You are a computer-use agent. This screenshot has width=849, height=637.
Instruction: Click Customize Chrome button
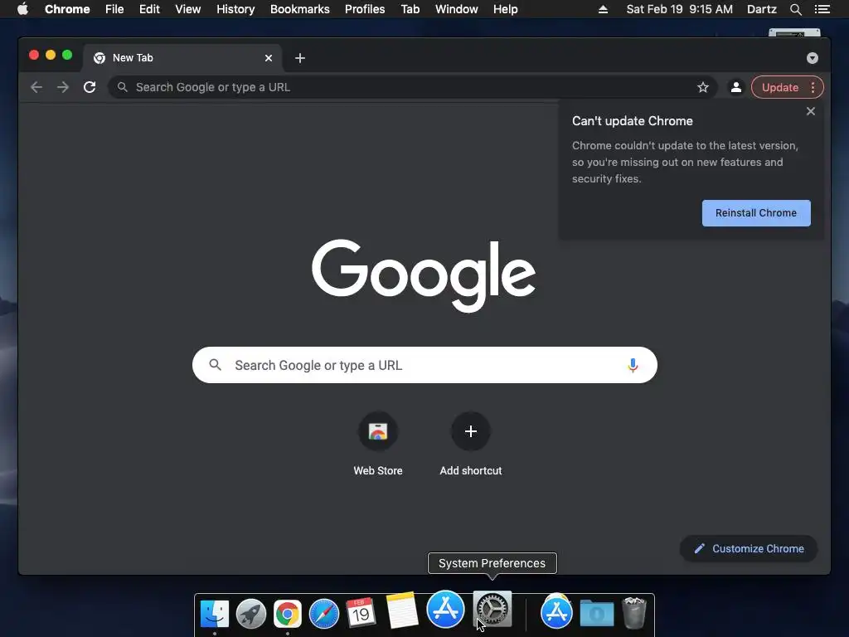coord(749,549)
